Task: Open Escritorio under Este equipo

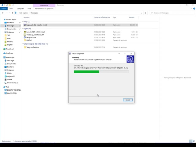Action: coord(10,67)
